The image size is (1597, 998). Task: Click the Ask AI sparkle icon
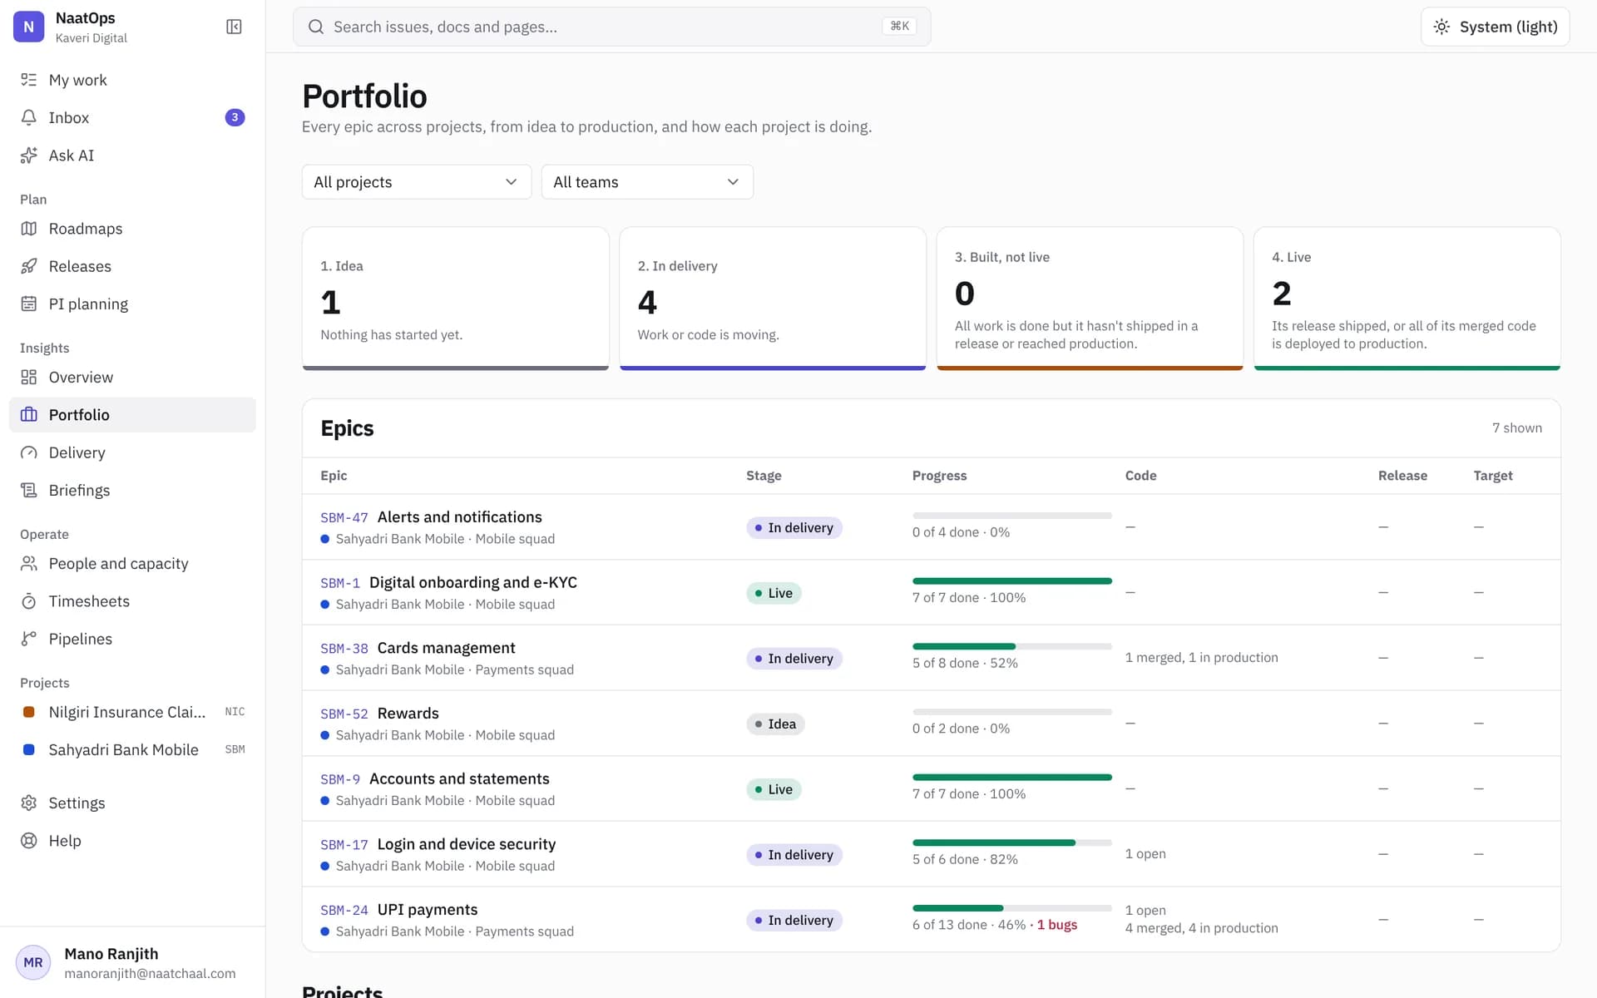pyautogui.click(x=29, y=156)
